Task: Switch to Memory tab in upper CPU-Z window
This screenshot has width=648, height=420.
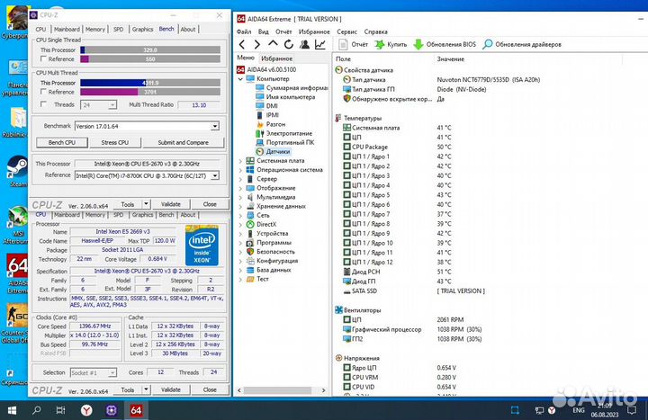Action: (x=95, y=30)
